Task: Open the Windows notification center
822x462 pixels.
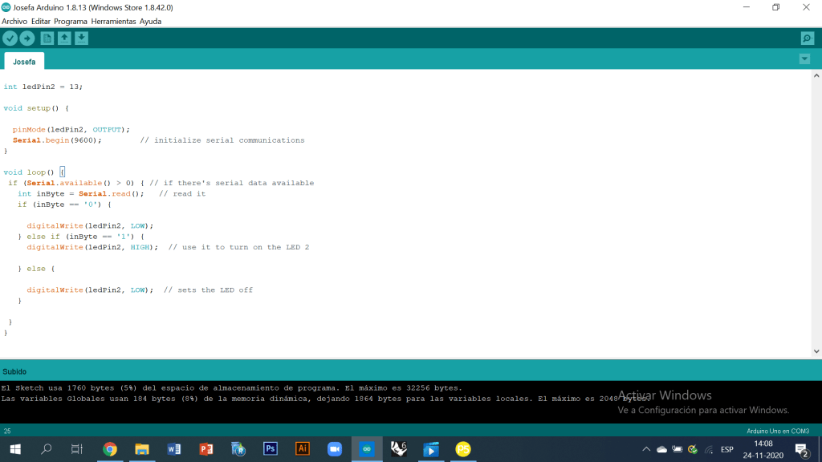Action: 801,449
